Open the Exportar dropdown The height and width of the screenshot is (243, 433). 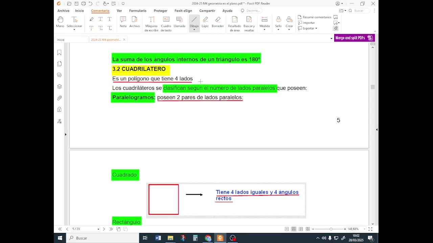(307, 28)
